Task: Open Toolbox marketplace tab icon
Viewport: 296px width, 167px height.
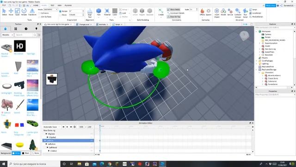Action: click(x=5, y=29)
